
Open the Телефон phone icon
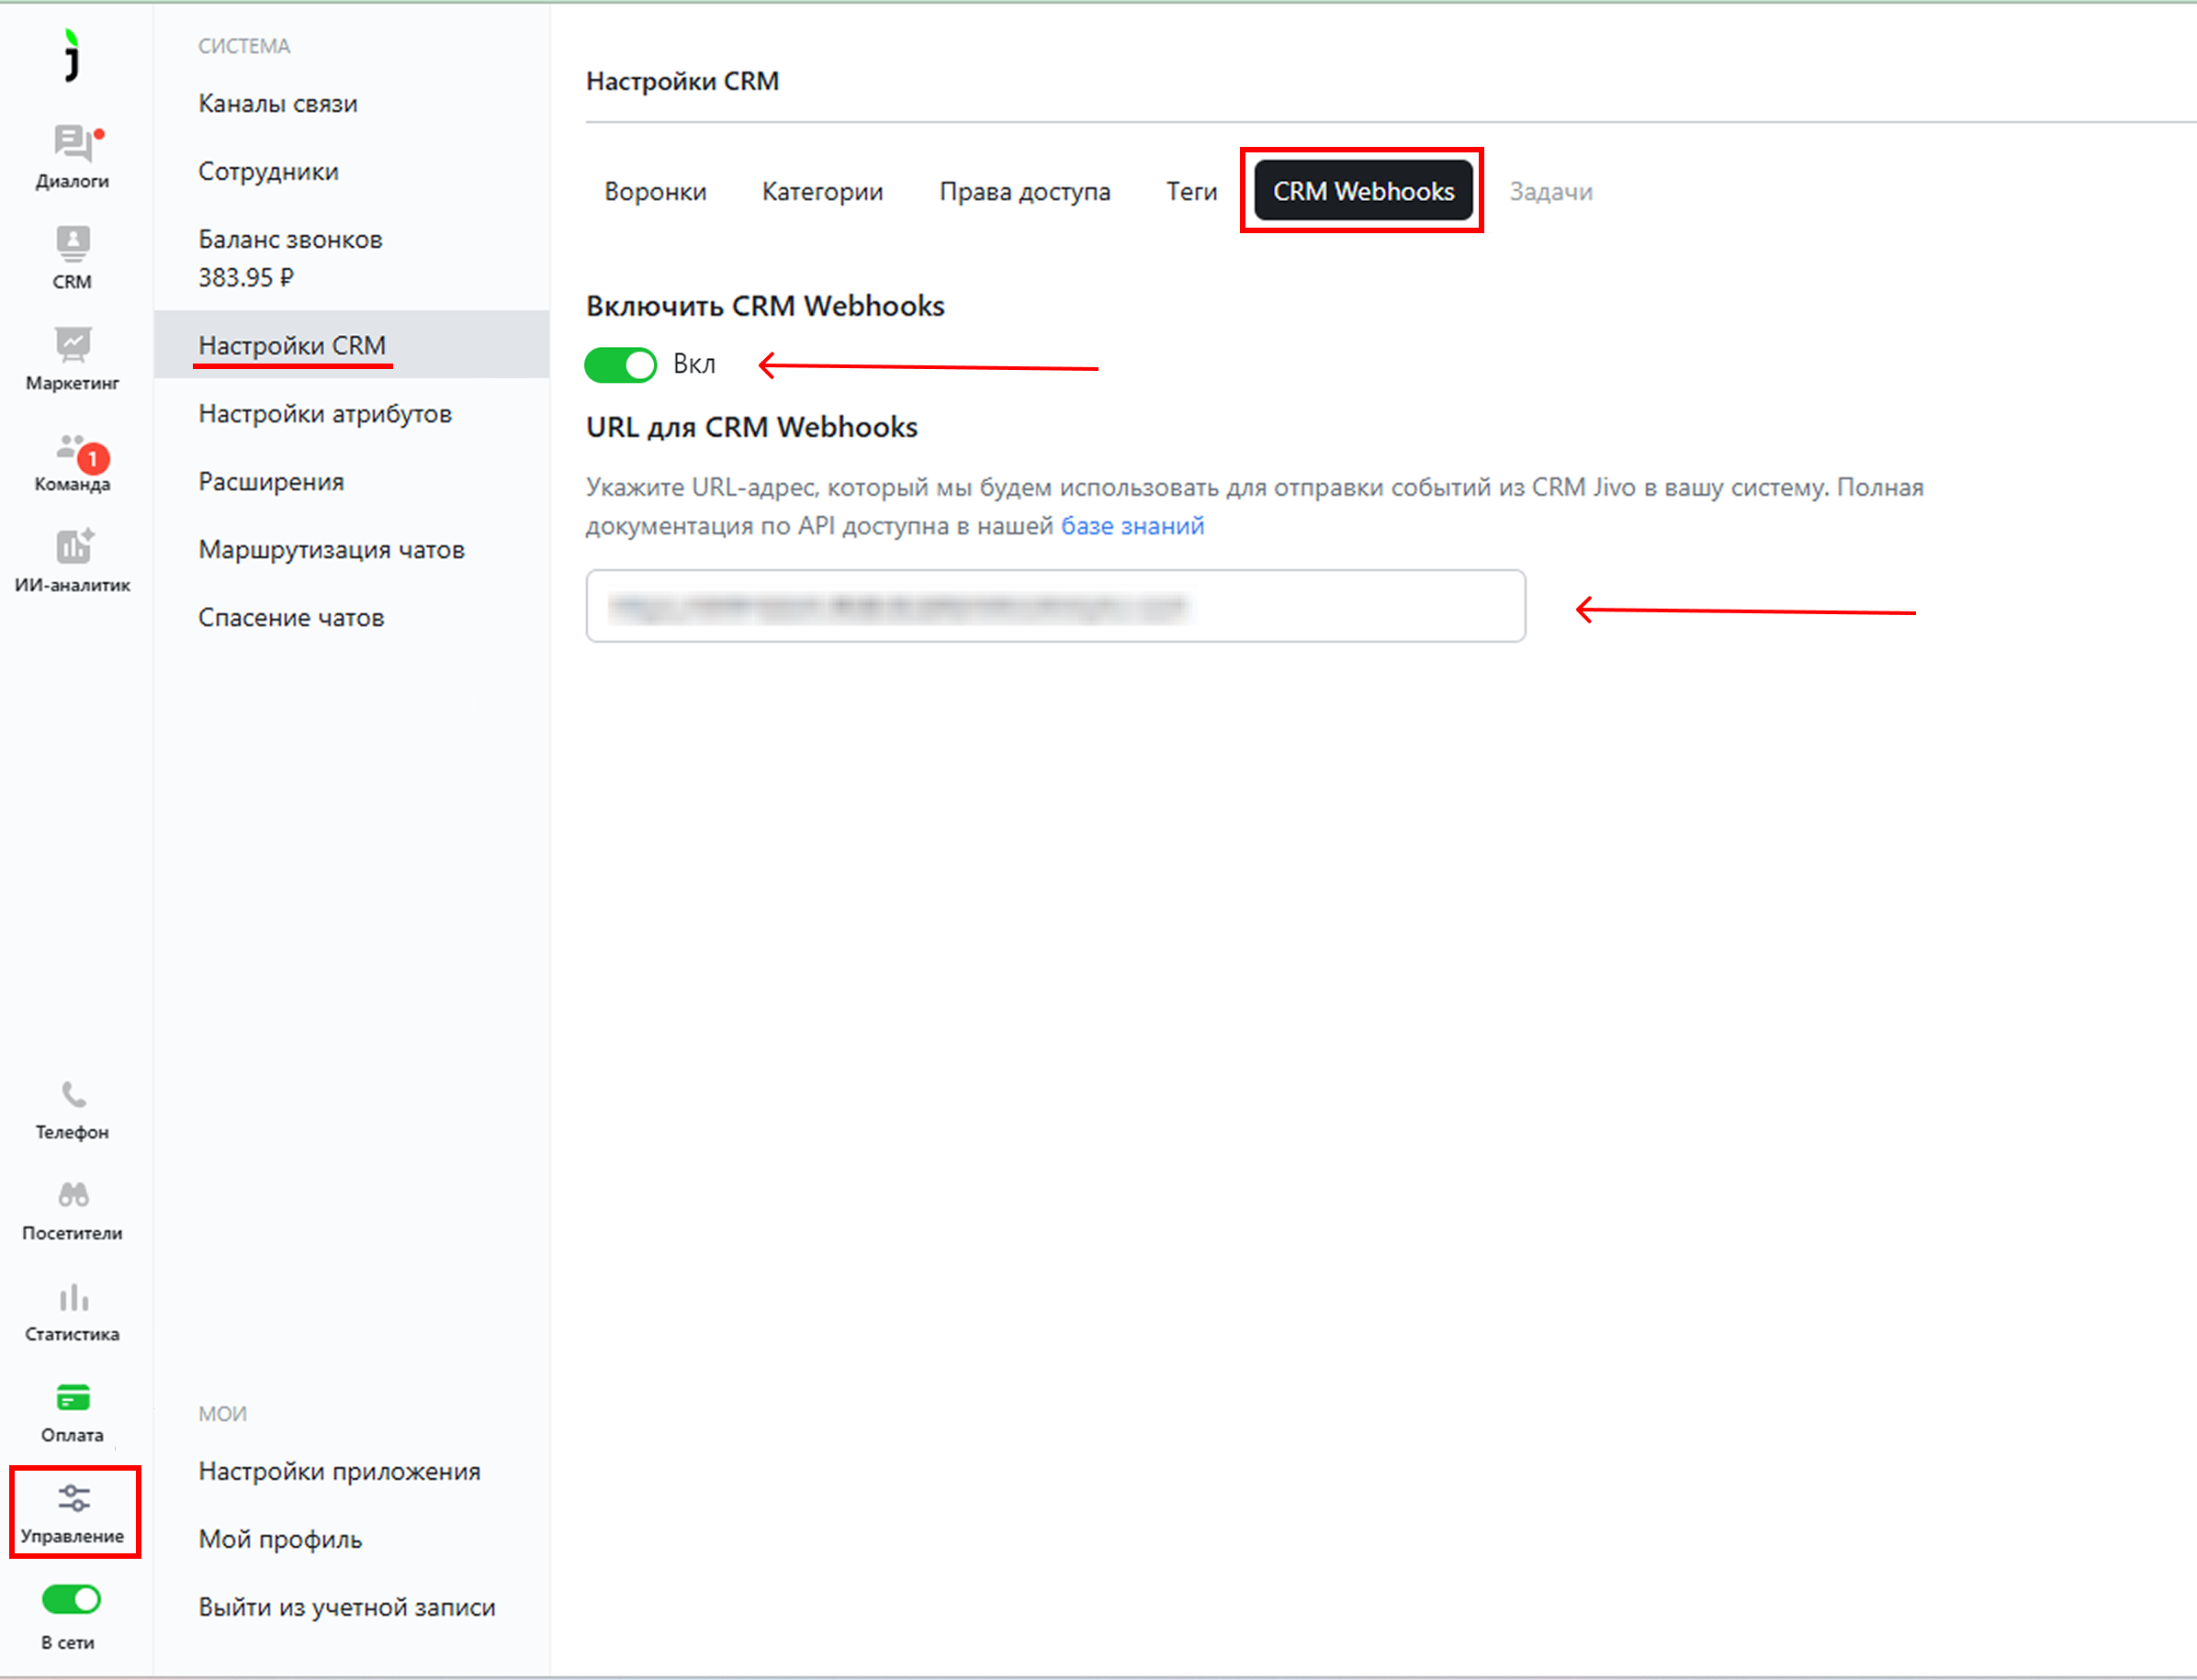72,1096
